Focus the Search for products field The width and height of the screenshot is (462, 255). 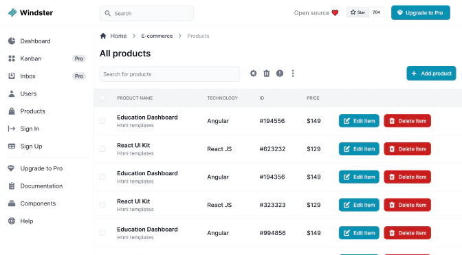(x=169, y=74)
